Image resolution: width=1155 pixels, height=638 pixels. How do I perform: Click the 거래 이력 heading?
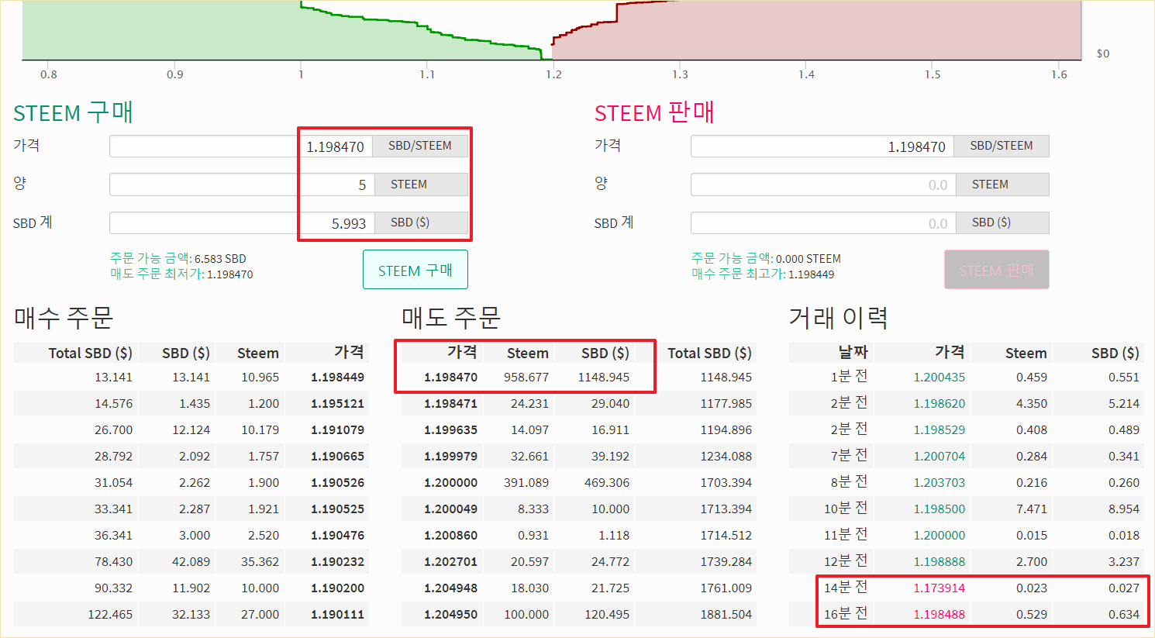[839, 317]
